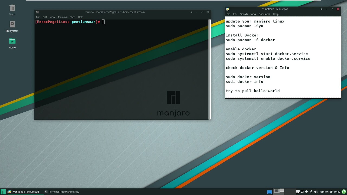Click the line 'sudo docker version'
Image resolution: width=347 pixels, height=195 pixels.
tap(248, 77)
